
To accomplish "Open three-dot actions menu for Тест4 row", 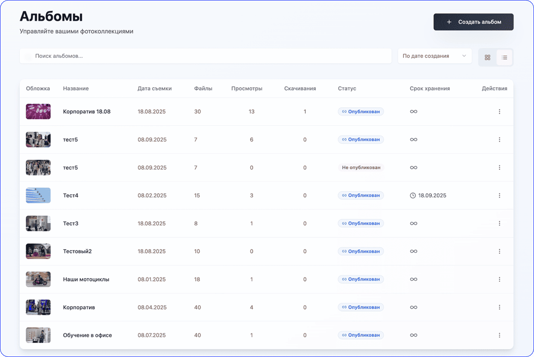I will point(499,195).
